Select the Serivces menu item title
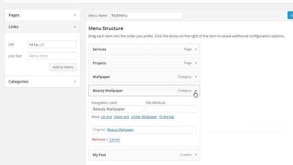Image resolution: width=293 pixels, height=165 pixels. click(99, 49)
